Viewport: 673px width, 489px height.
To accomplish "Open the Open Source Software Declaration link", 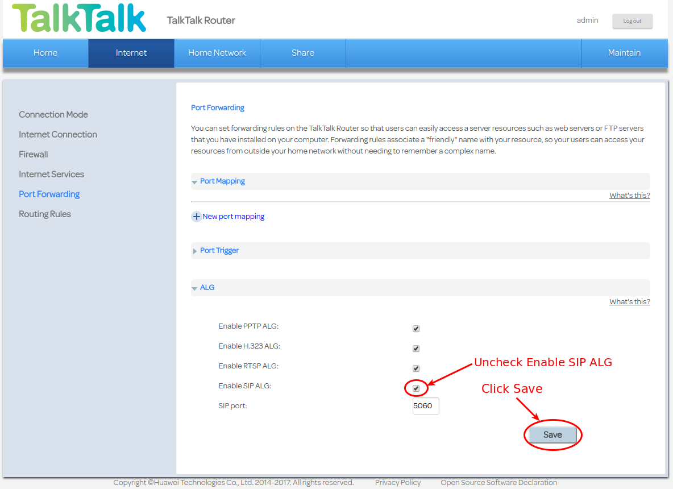I will (x=498, y=483).
